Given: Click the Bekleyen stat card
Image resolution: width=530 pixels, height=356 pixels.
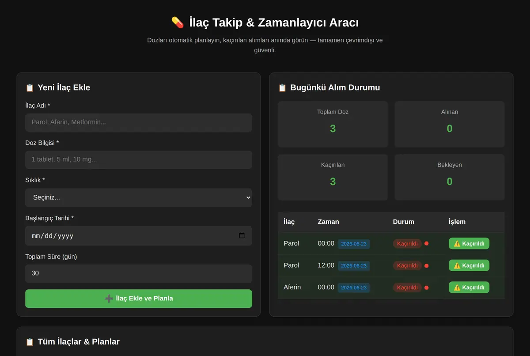Looking at the screenshot, I should (450, 177).
